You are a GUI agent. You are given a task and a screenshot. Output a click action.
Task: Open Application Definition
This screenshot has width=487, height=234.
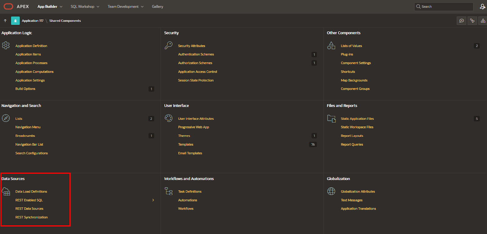click(31, 46)
